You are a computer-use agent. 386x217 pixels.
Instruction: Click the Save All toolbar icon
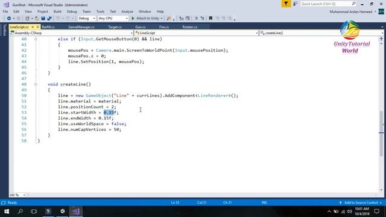[49, 19]
